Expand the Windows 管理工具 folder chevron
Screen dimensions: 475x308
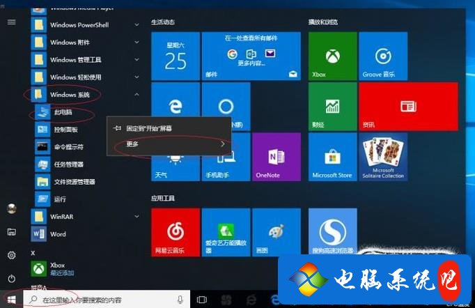137,60
